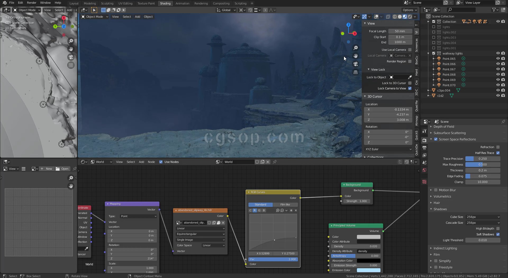This screenshot has height=278, width=508.
Task: Select wireframe viewport shading
Action: tap(395, 17)
